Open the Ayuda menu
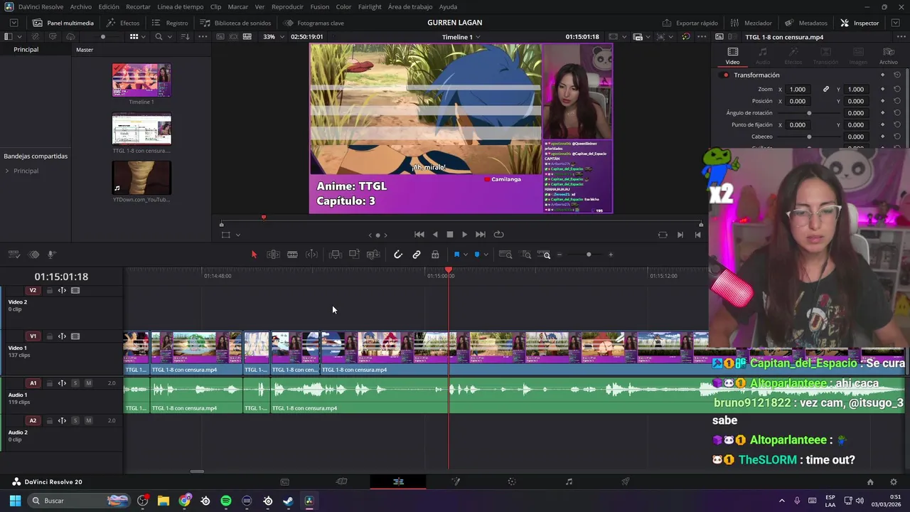Screen dimensions: 910x512 [448, 6]
